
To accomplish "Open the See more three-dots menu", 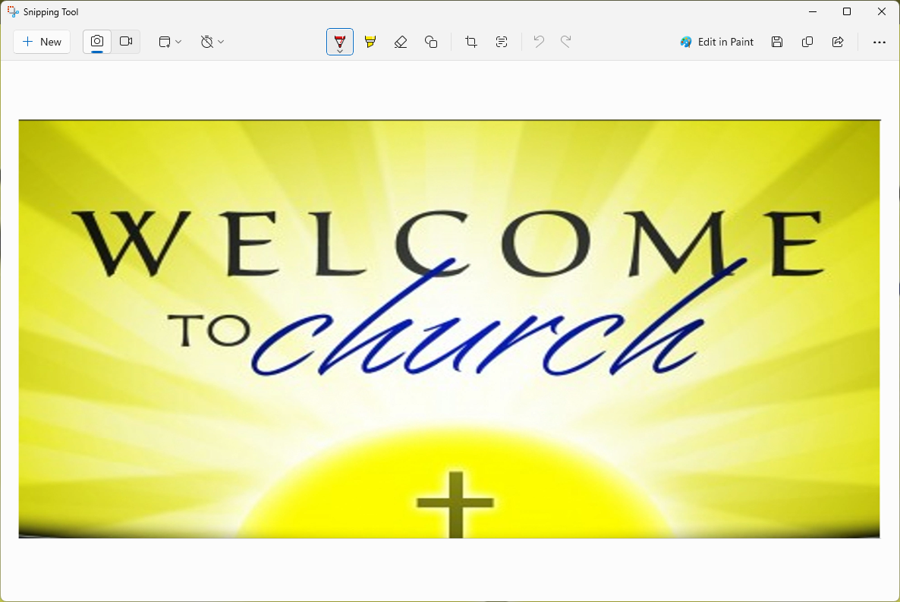I will click(x=880, y=42).
